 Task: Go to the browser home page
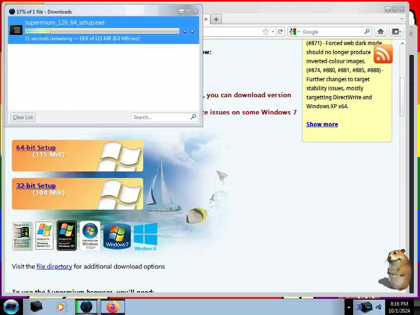(380, 32)
